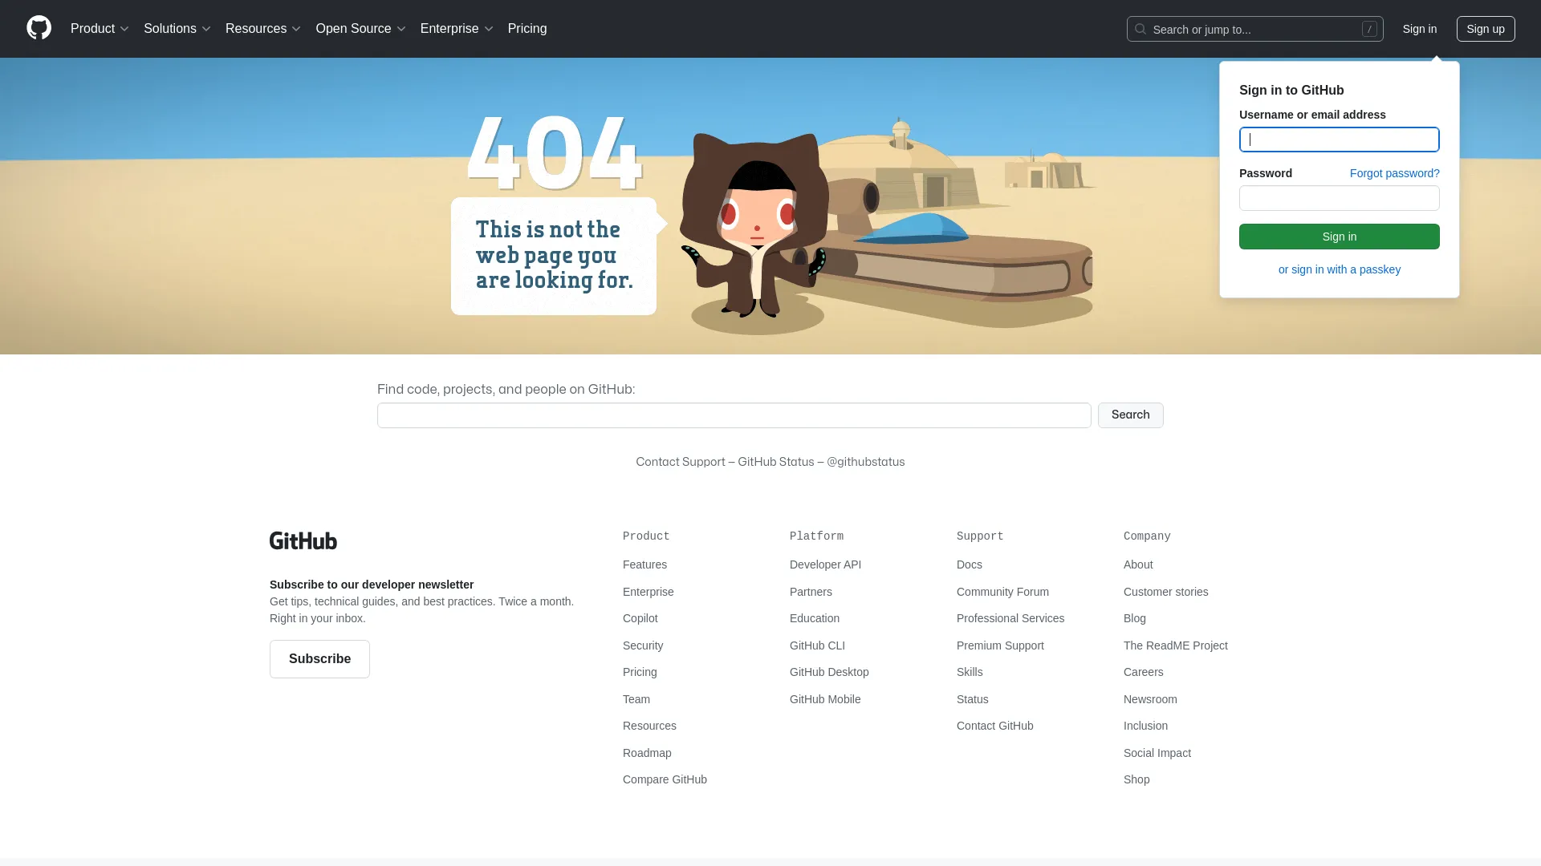Open GitHub Mobile footer link

(x=825, y=699)
